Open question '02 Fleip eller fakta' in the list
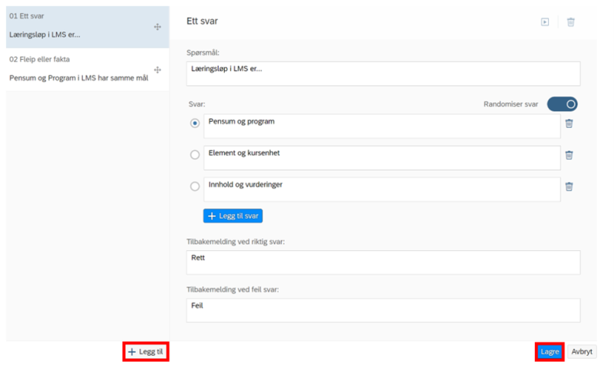This screenshot has width=614, height=375. click(x=87, y=70)
